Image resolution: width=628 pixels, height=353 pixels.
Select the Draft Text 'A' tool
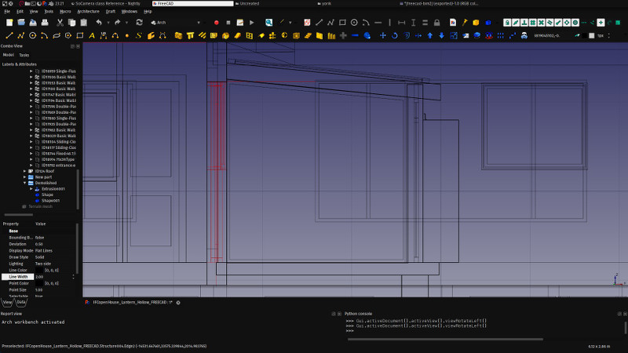pyautogui.click(x=92, y=35)
